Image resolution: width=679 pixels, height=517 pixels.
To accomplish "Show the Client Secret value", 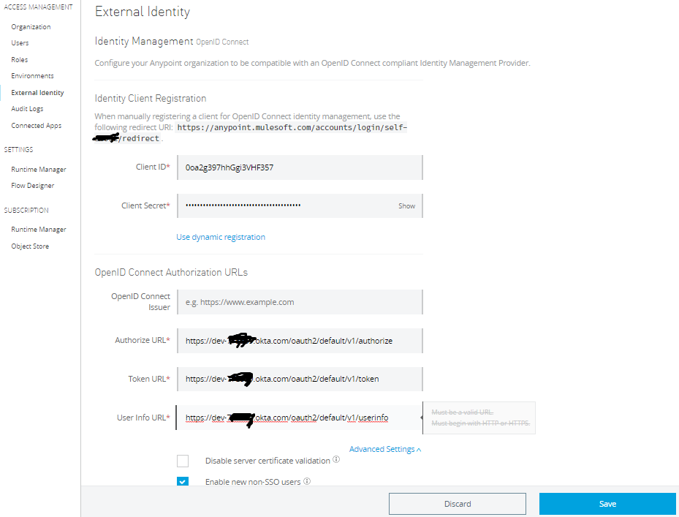I will pyautogui.click(x=406, y=206).
